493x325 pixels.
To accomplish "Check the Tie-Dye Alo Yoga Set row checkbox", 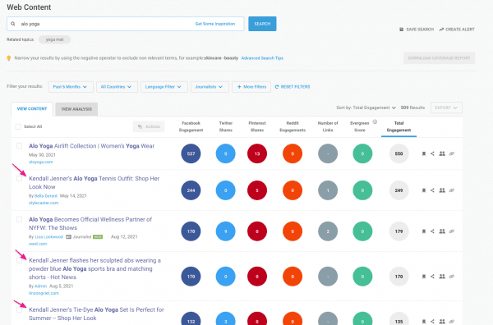I will (x=19, y=309).
